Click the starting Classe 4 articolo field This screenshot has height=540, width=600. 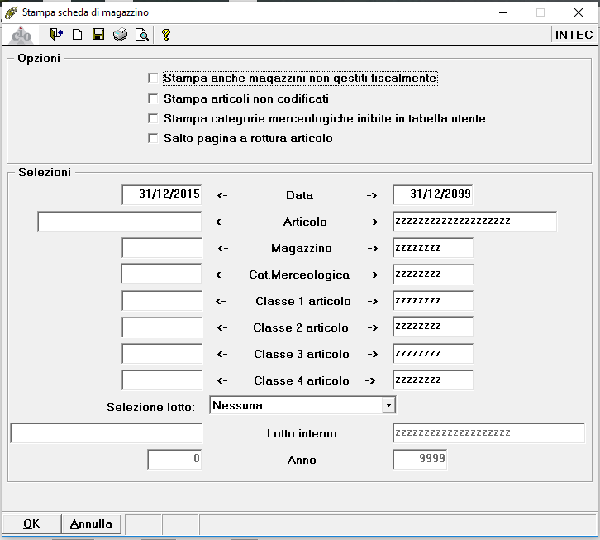point(162,380)
